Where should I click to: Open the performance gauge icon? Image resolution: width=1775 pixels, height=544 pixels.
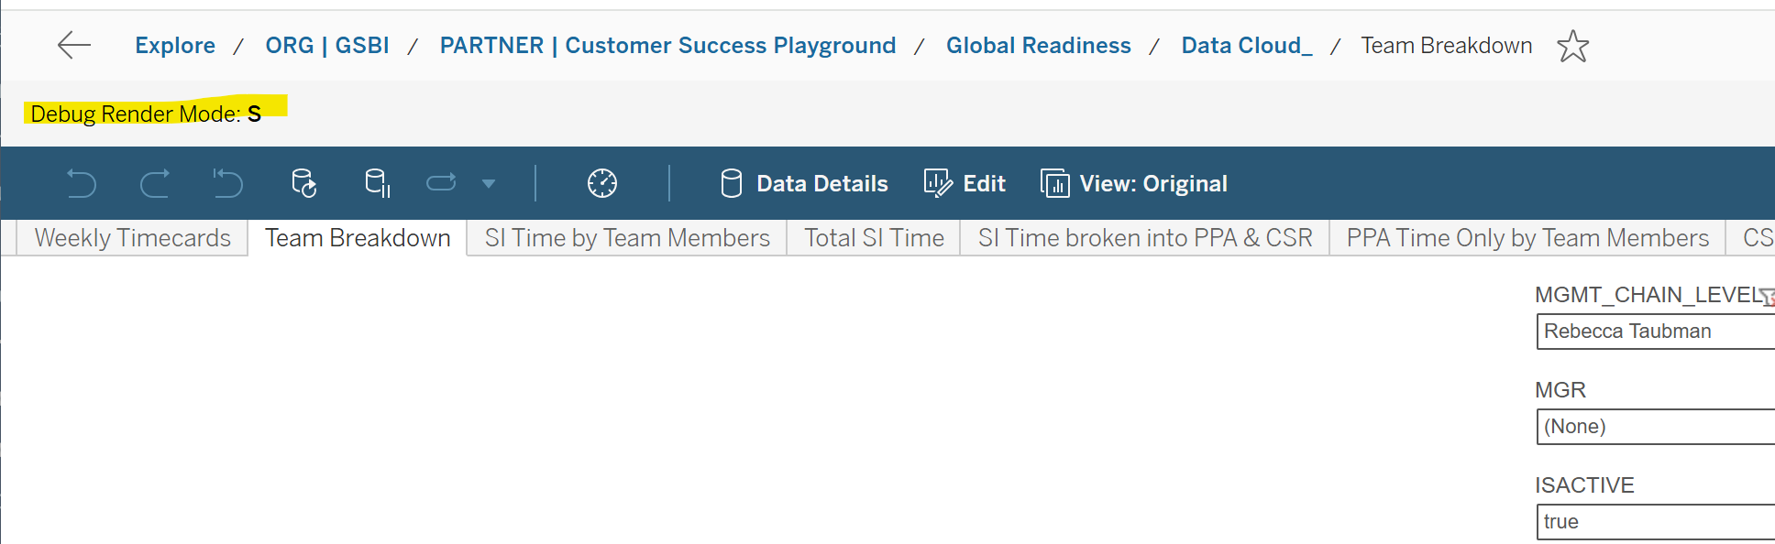602,184
